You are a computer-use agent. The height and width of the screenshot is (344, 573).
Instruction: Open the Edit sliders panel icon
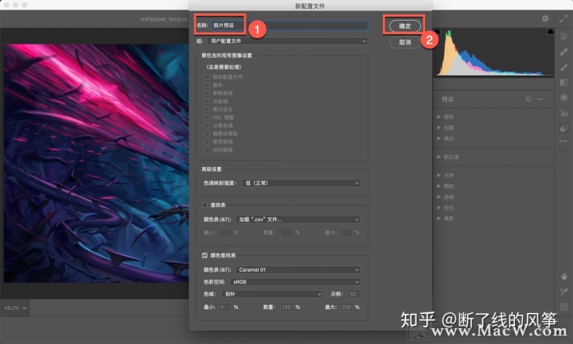564,36
